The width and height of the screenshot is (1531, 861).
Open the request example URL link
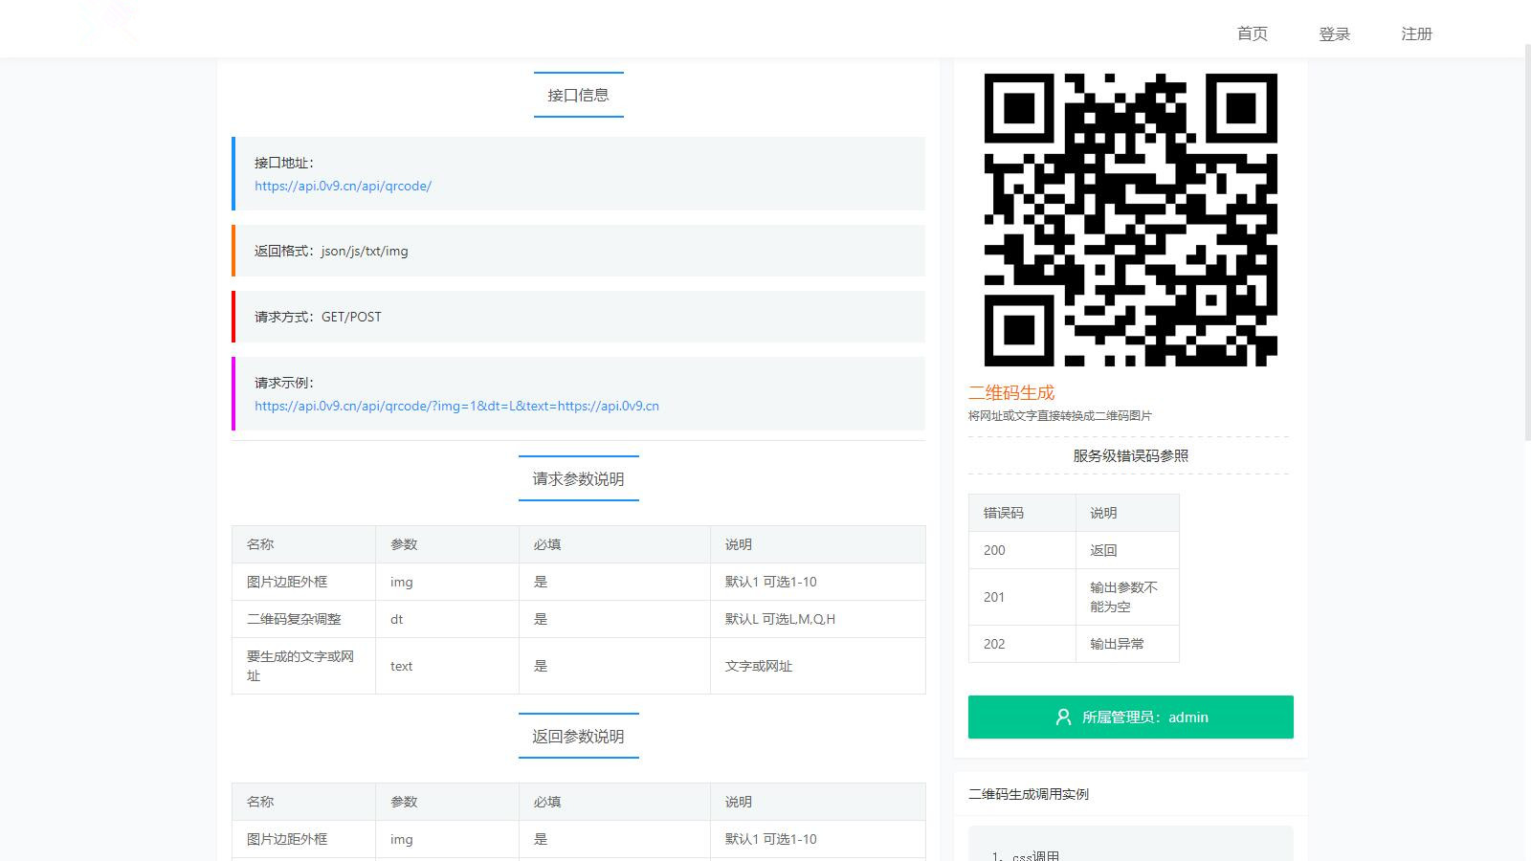click(x=456, y=406)
